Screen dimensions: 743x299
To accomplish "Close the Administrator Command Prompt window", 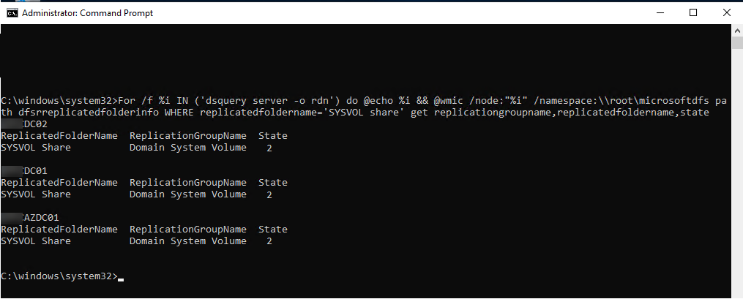I will click(726, 13).
